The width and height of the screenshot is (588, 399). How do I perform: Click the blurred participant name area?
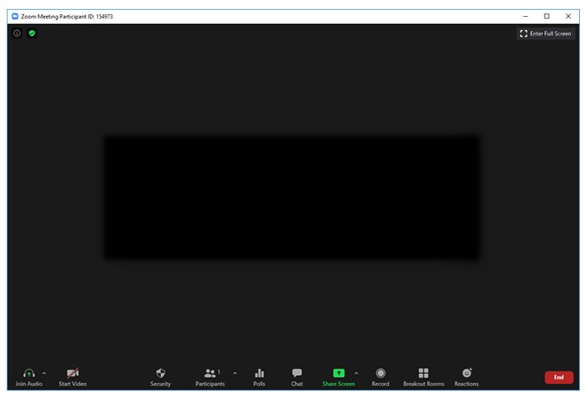292,197
